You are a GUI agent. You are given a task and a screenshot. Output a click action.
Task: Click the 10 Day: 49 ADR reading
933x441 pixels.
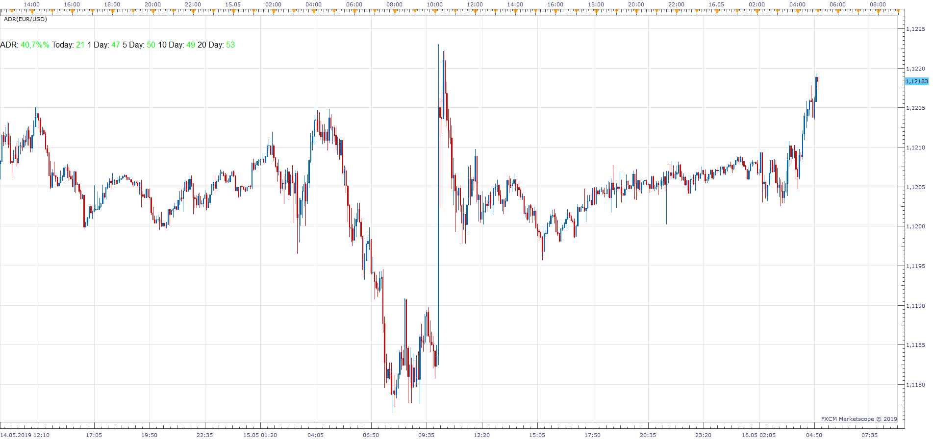pos(177,45)
